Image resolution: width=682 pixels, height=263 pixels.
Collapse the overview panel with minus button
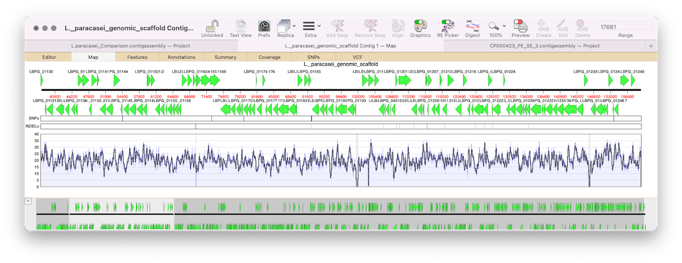click(x=28, y=201)
